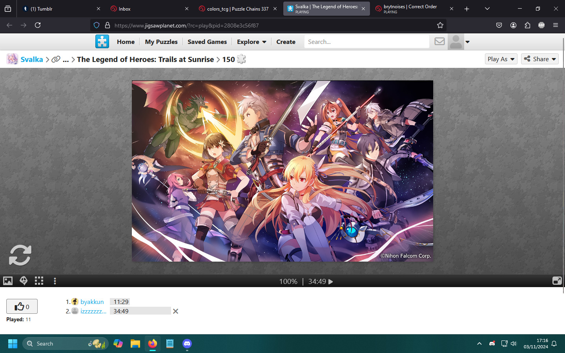Click the restart puzzle circular arrows icon

pos(20,255)
